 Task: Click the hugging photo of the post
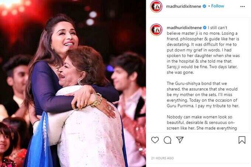tap(73, 83)
